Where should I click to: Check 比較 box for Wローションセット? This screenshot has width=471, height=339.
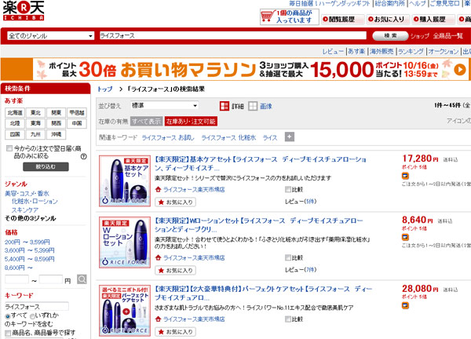tap(288, 257)
